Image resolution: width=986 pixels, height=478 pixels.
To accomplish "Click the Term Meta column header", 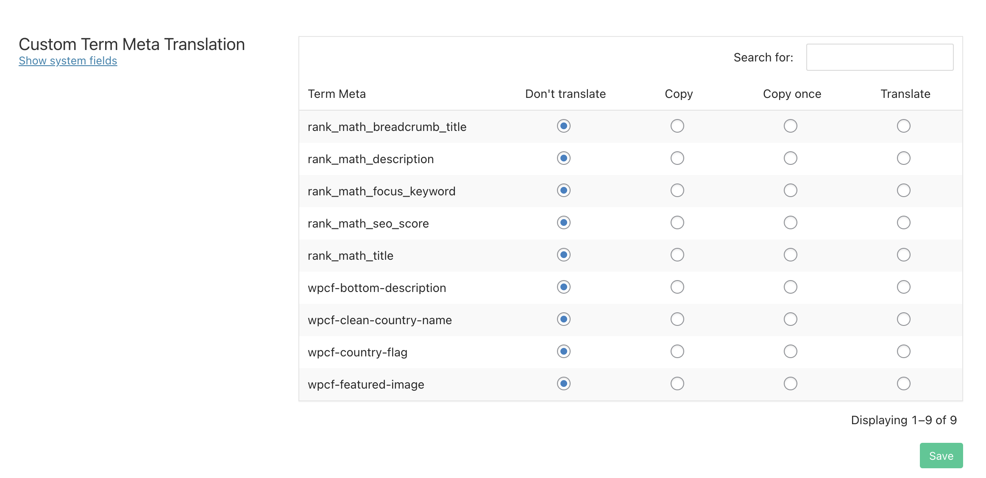I will [337, 94].
